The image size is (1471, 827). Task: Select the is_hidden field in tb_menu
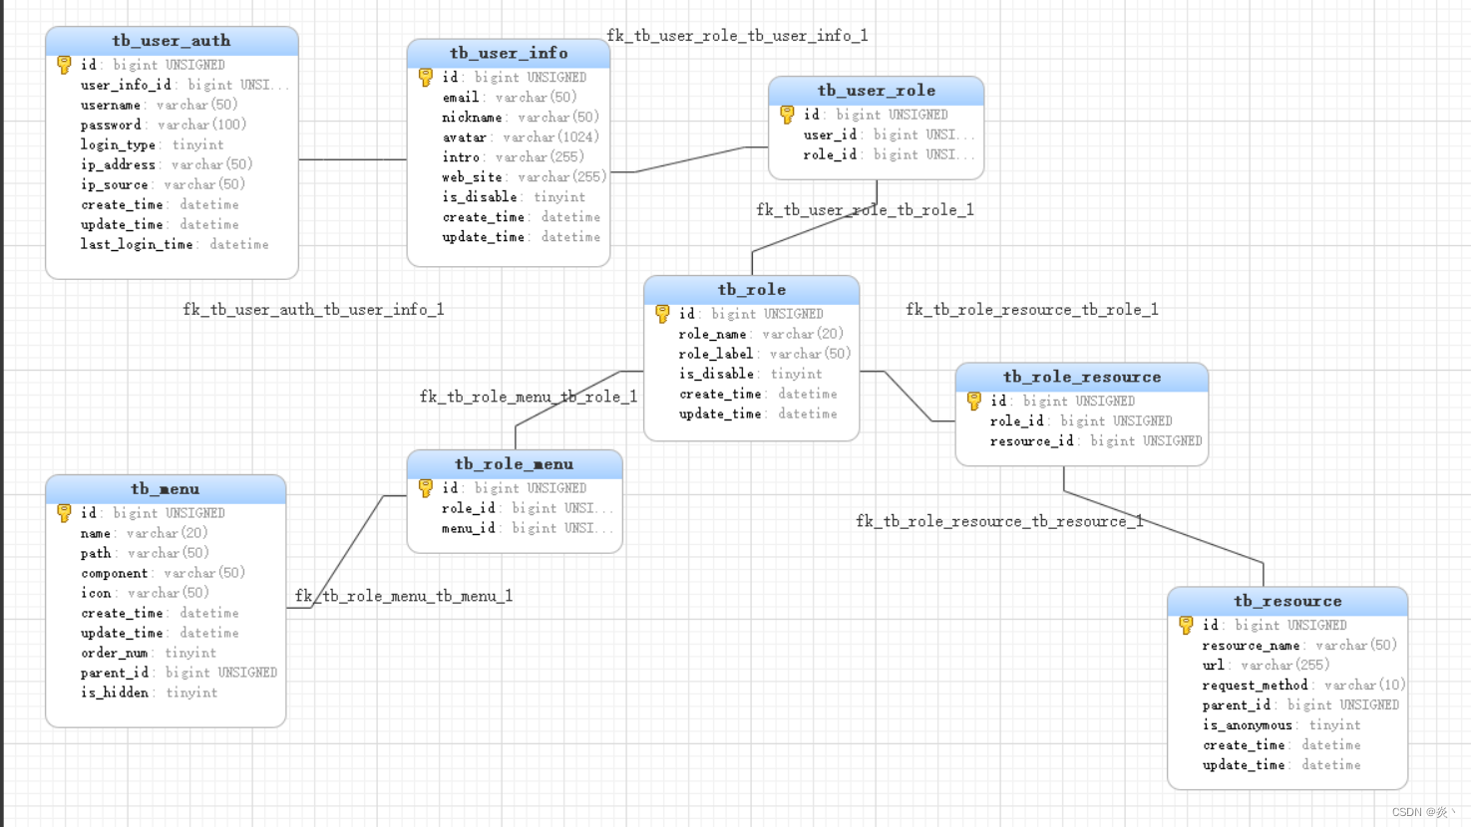(x=149, y=692)
